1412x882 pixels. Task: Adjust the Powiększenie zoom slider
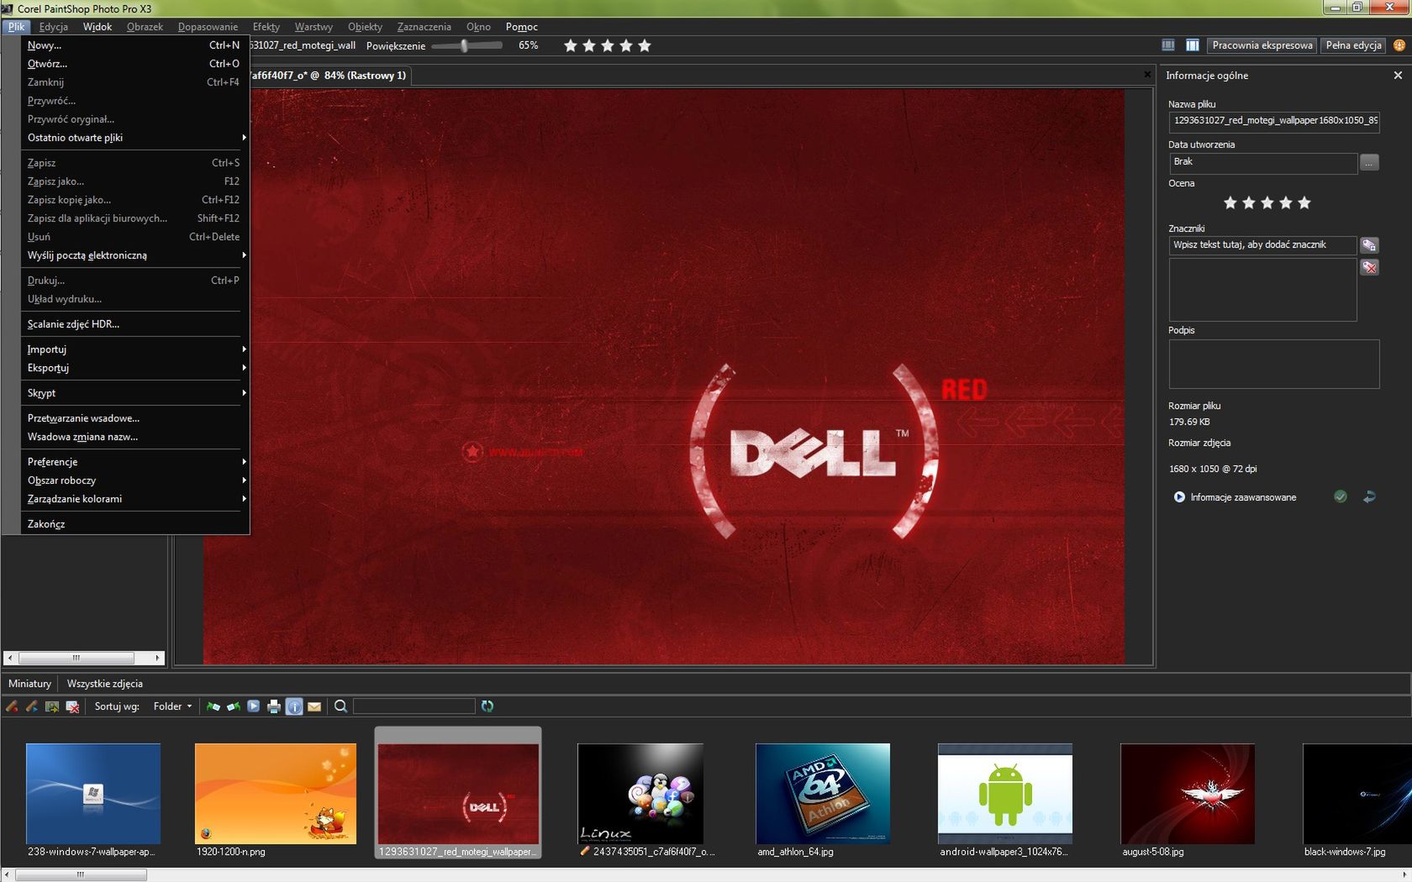click(x=464, y=46)
